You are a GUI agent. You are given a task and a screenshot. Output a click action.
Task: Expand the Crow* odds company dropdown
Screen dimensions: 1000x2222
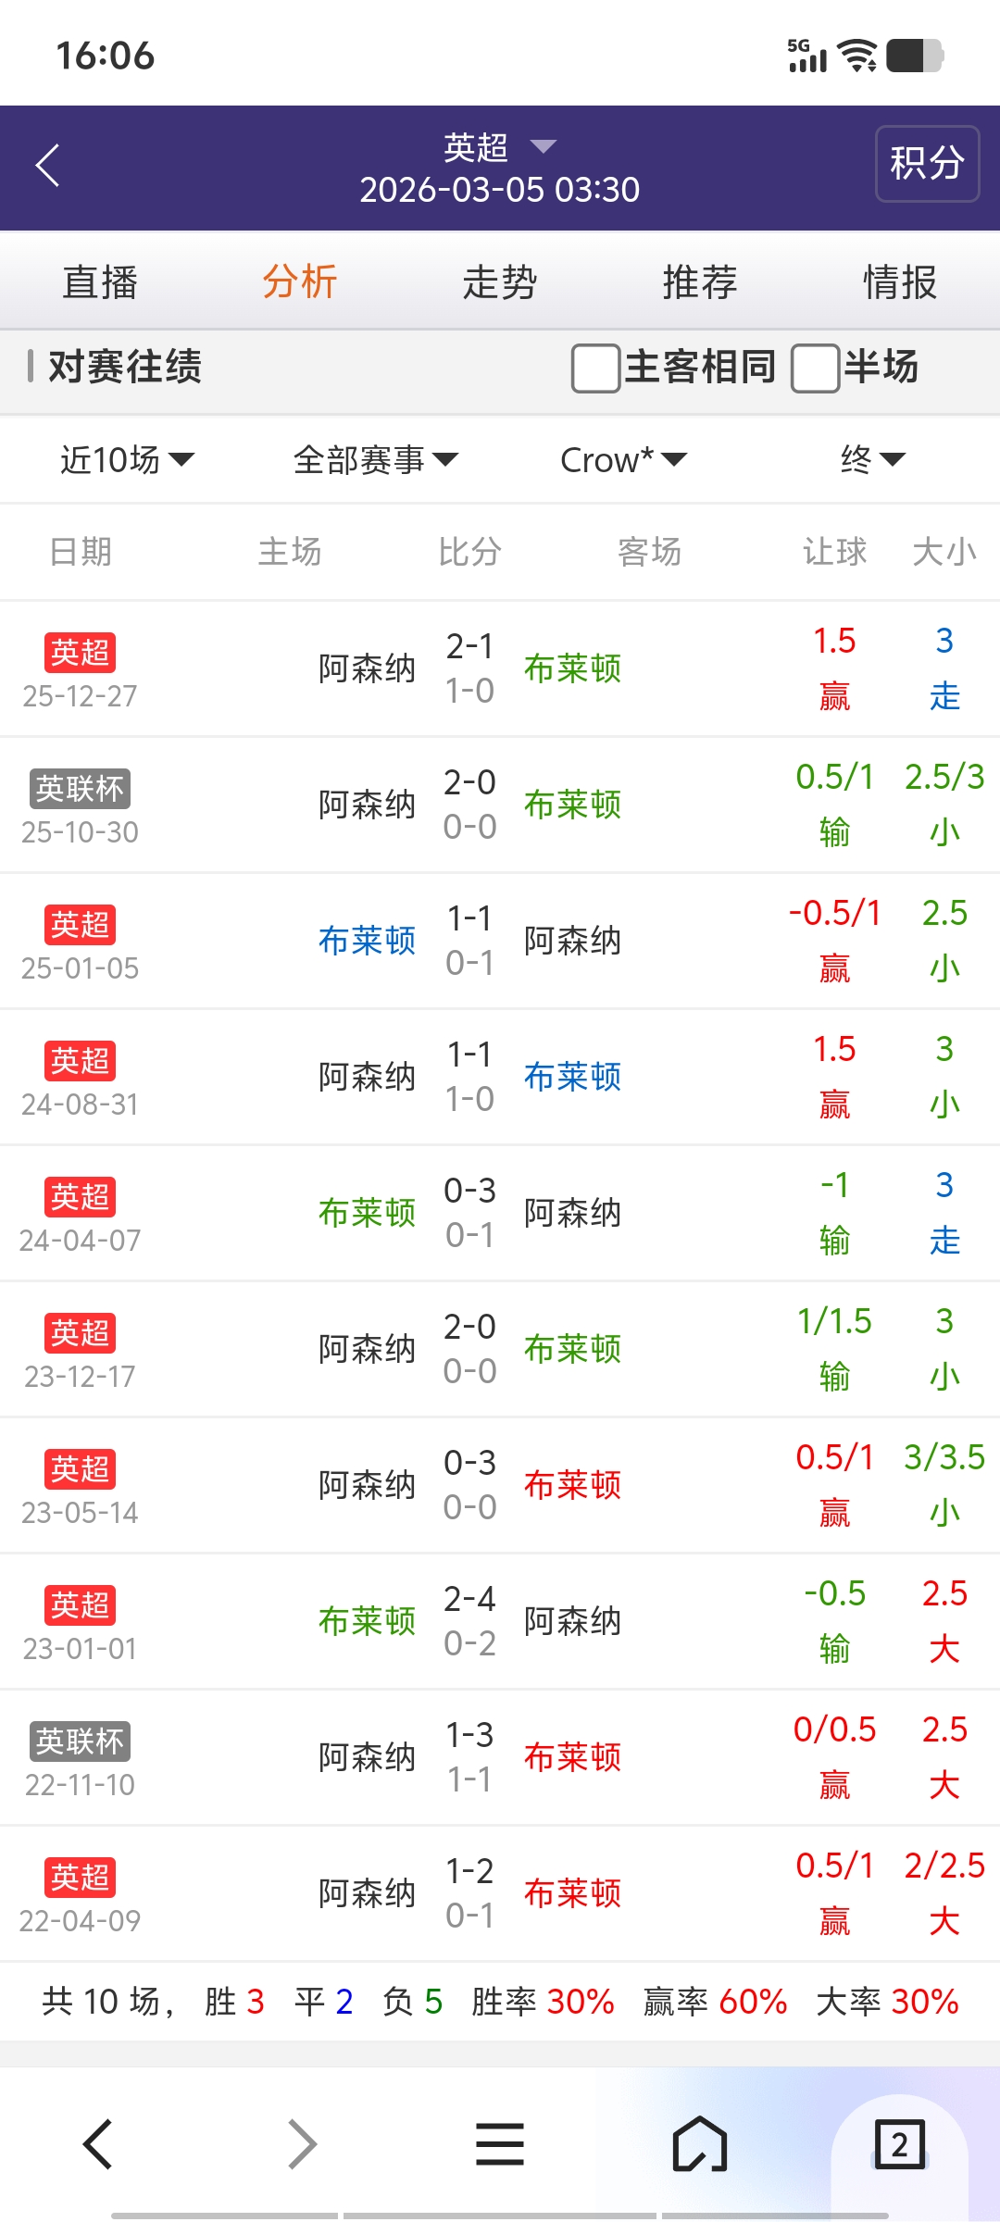(623, 459)
